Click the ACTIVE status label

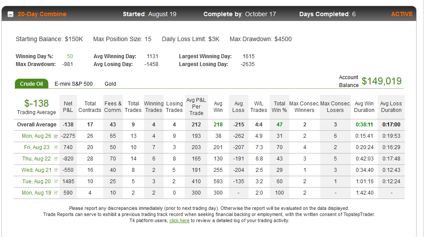(402, 14)
